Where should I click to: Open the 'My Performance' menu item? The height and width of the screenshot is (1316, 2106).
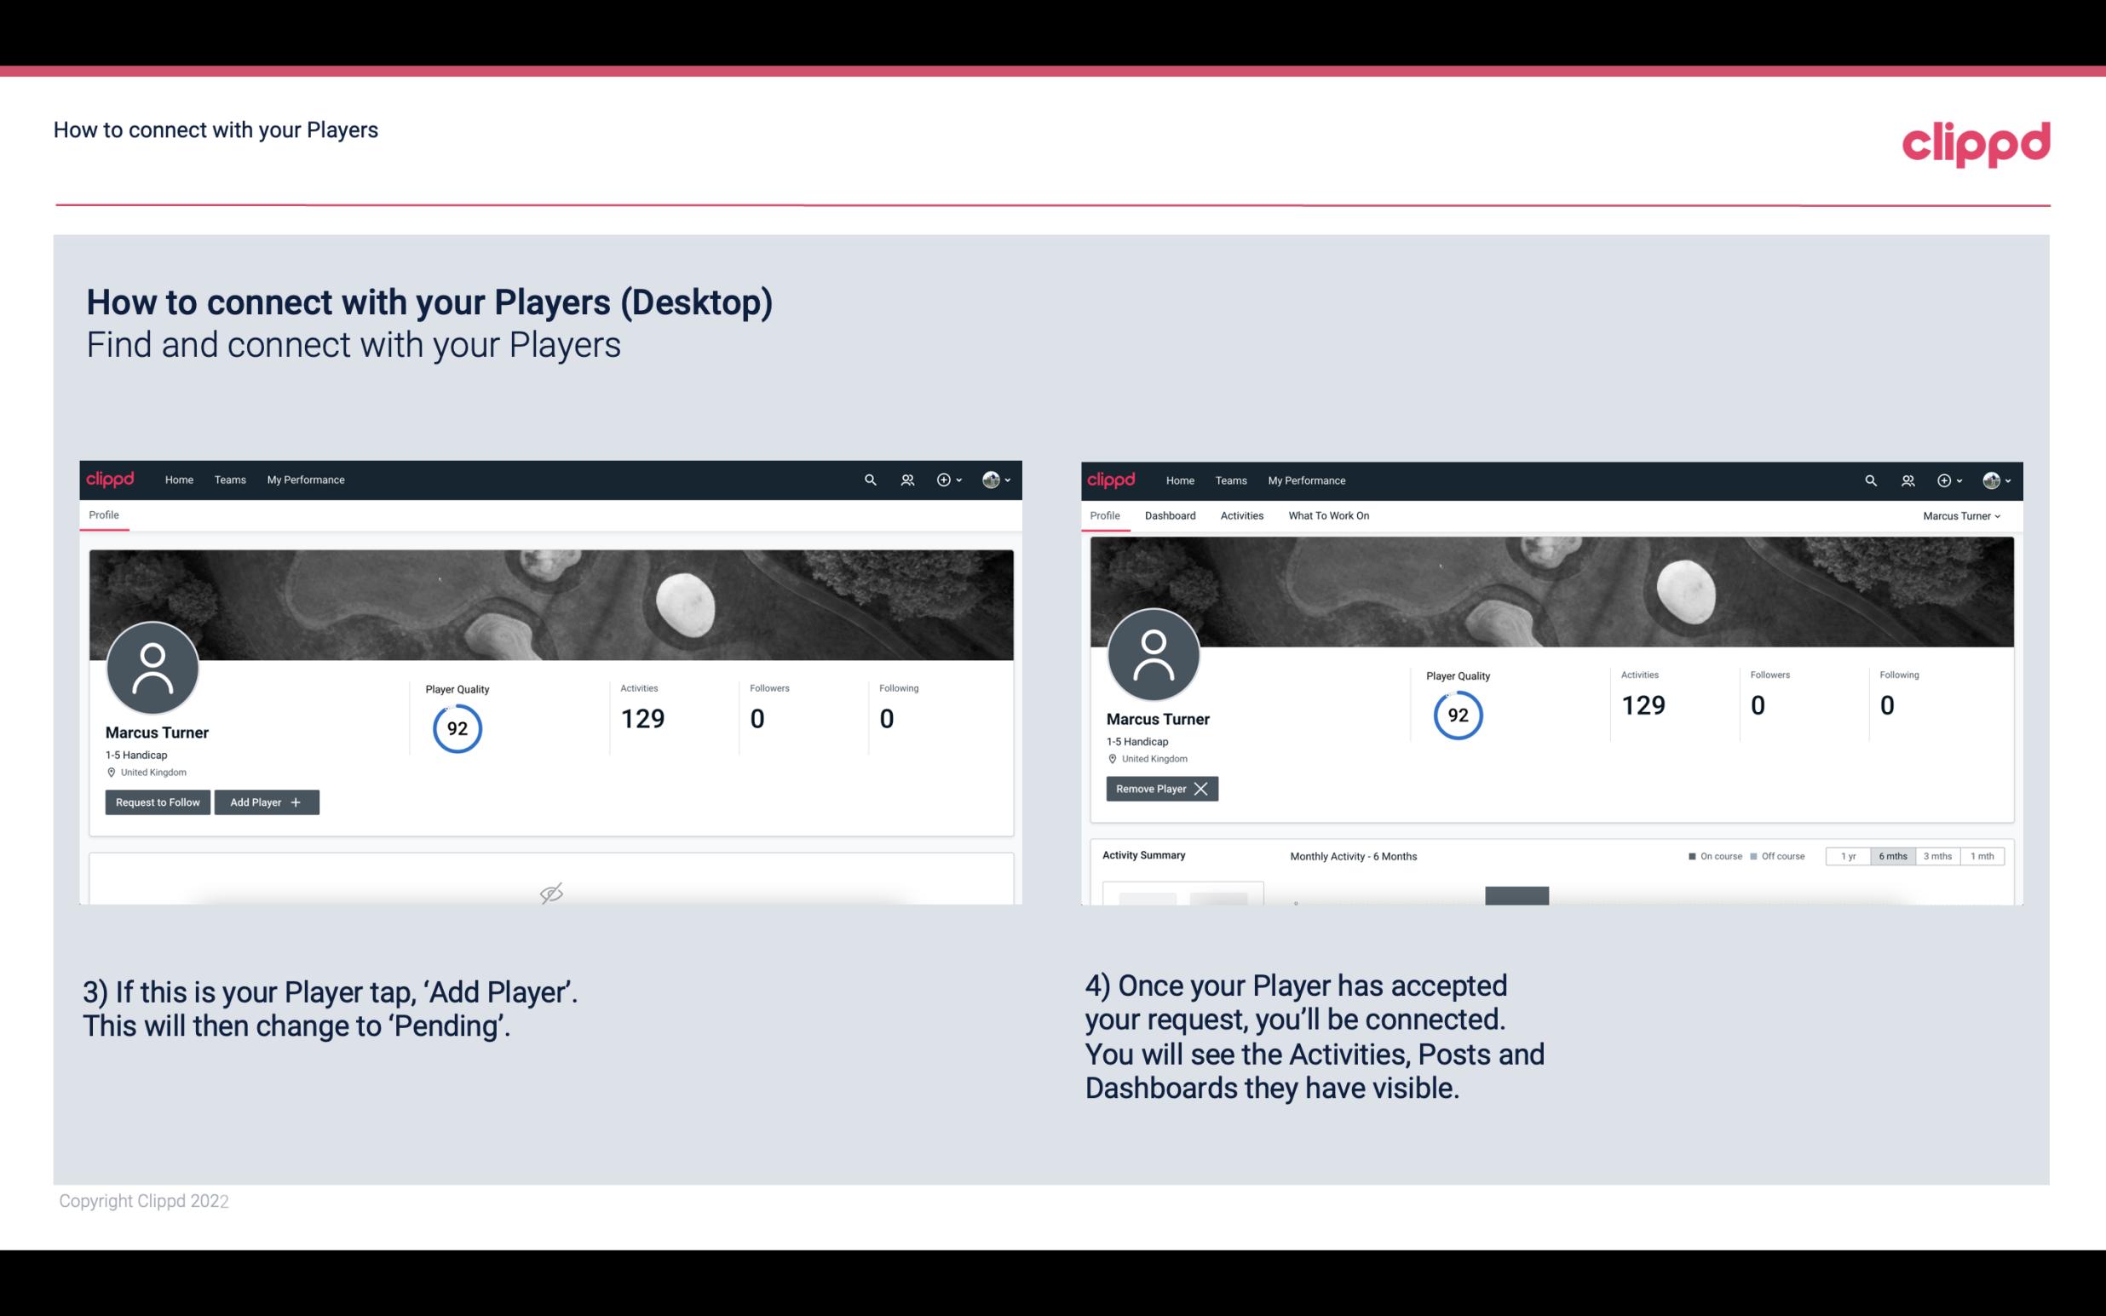coord(305,480)
